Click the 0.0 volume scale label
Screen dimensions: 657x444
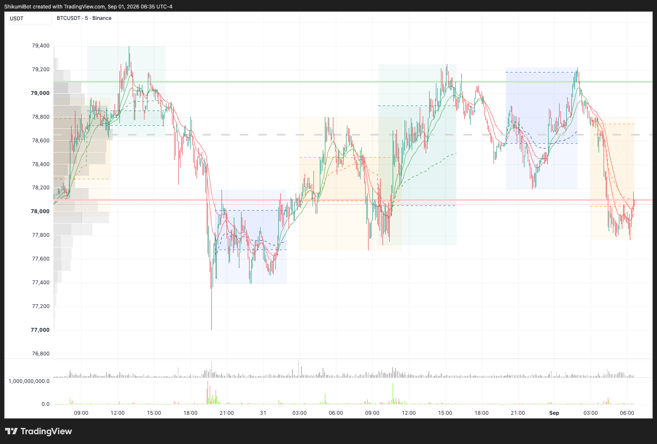(x=45, y=404)
